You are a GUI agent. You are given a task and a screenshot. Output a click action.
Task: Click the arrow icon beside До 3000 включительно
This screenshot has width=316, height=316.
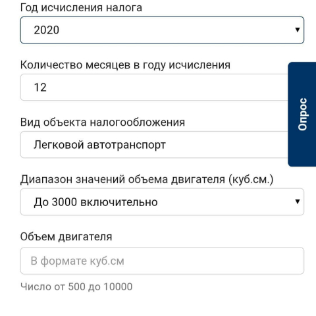pyautogui.click(x=298, y=201)
